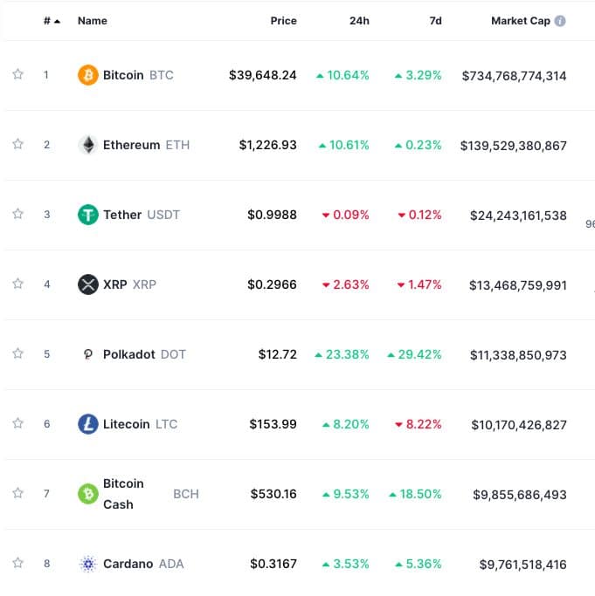Click the XRP black logo icon
Screen dimensions: 595x596
point(88,284)
